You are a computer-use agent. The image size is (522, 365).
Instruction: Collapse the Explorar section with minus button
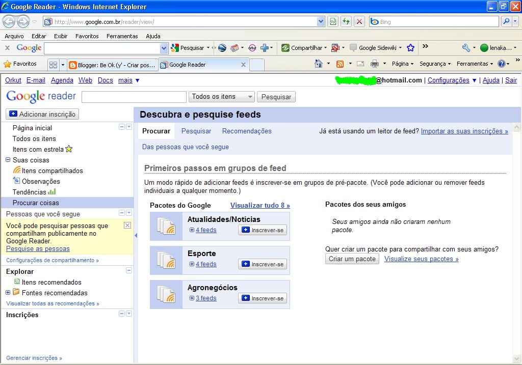[129, 270]
